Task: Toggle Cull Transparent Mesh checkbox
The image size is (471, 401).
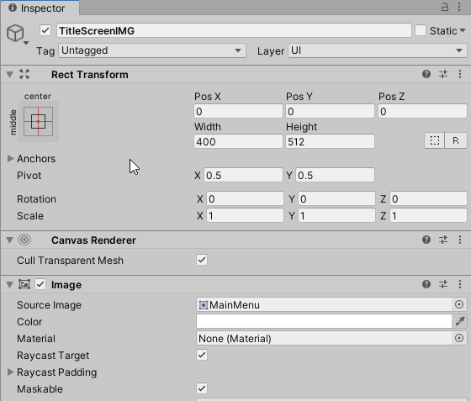Action: tap(202, 260)
